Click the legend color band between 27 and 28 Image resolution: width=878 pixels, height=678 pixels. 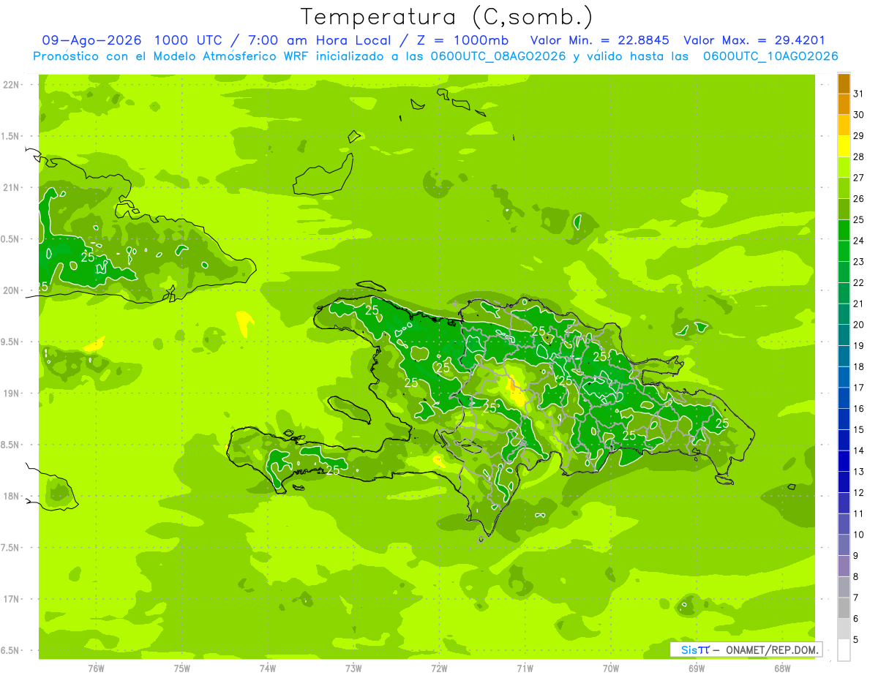coord(844,167)
